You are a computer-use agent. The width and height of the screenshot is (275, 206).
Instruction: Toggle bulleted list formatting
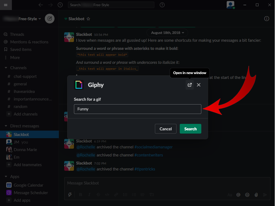134,195
